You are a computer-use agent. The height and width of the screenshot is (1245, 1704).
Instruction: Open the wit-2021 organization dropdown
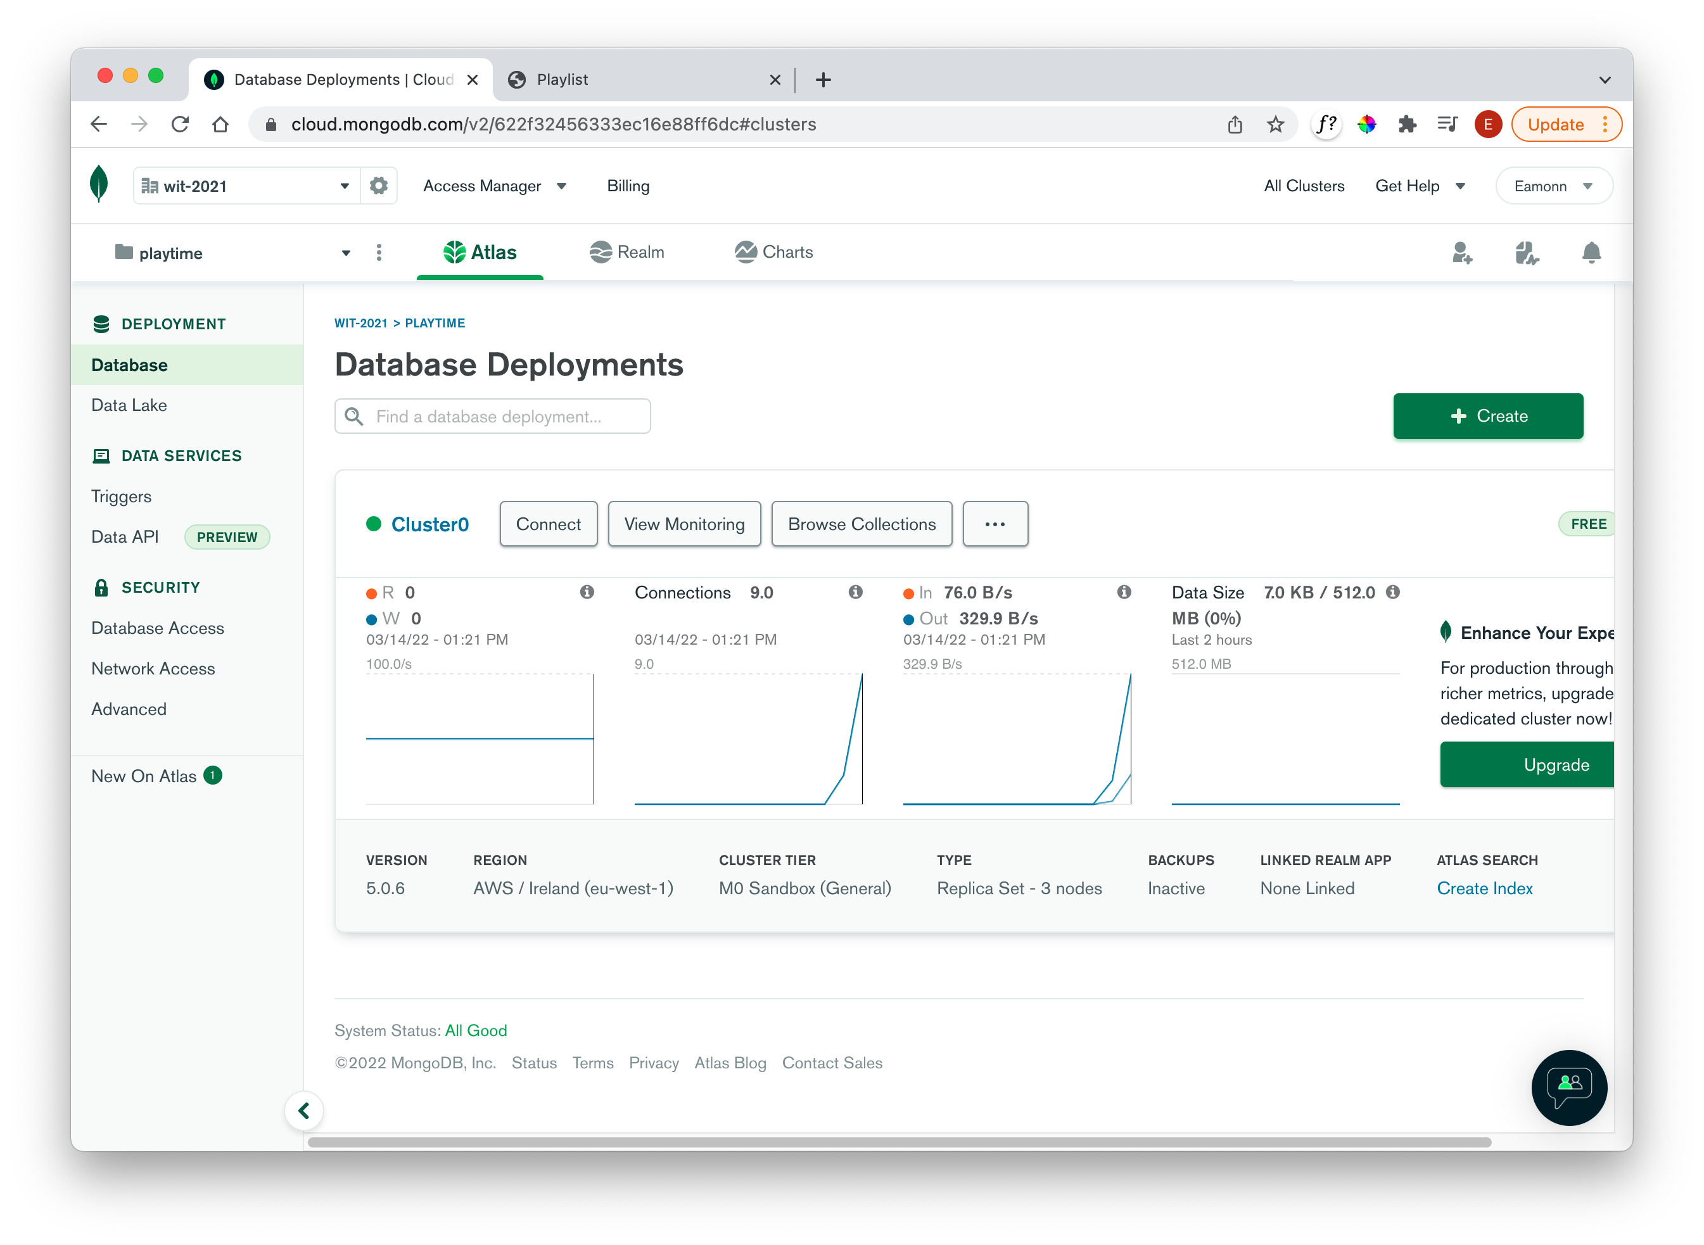(246, 186)
